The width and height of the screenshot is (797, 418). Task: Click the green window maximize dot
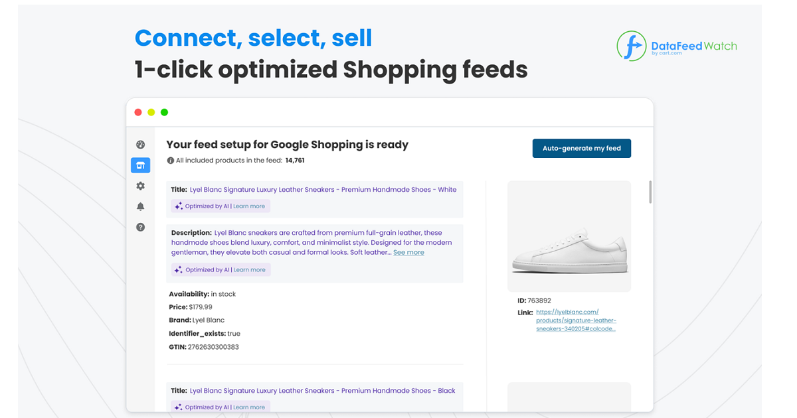[164, 112]
